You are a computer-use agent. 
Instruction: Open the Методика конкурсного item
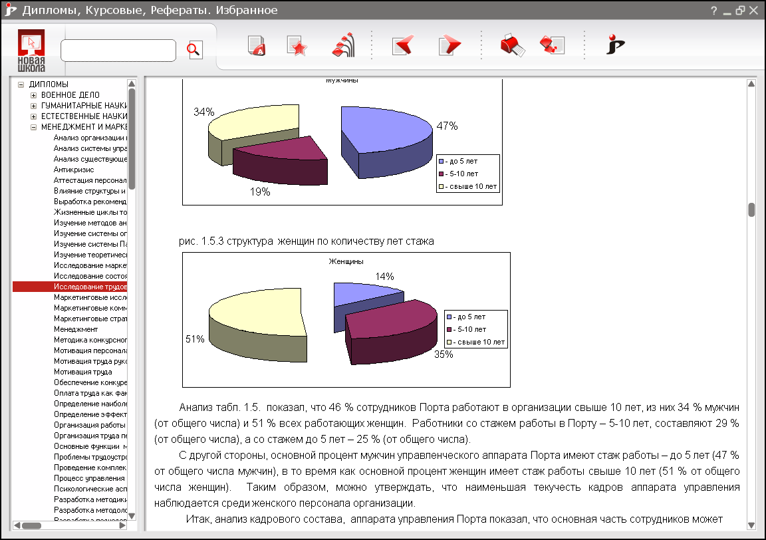click(x=90, y=340)
